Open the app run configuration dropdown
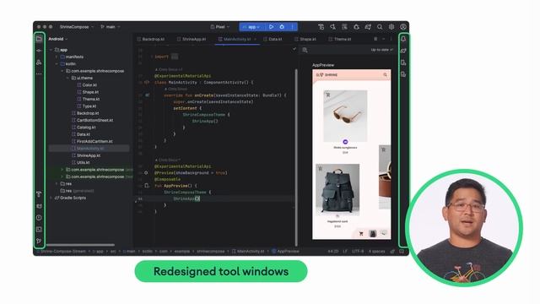 coord(251,27)
